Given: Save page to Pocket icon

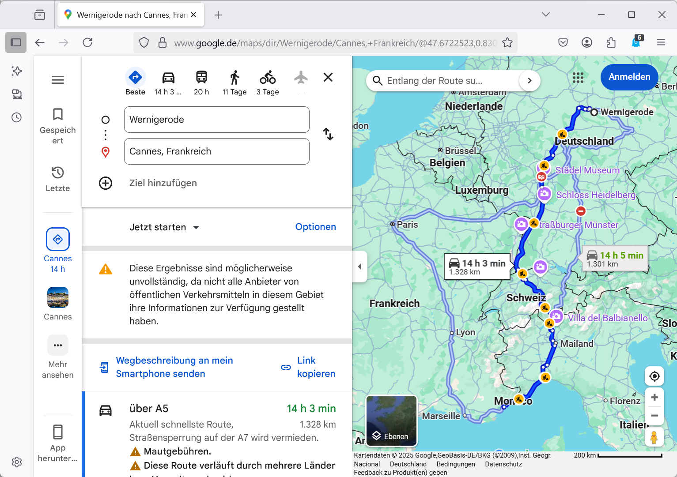Looking at the screenshot, I should click(x=563, y=42).
